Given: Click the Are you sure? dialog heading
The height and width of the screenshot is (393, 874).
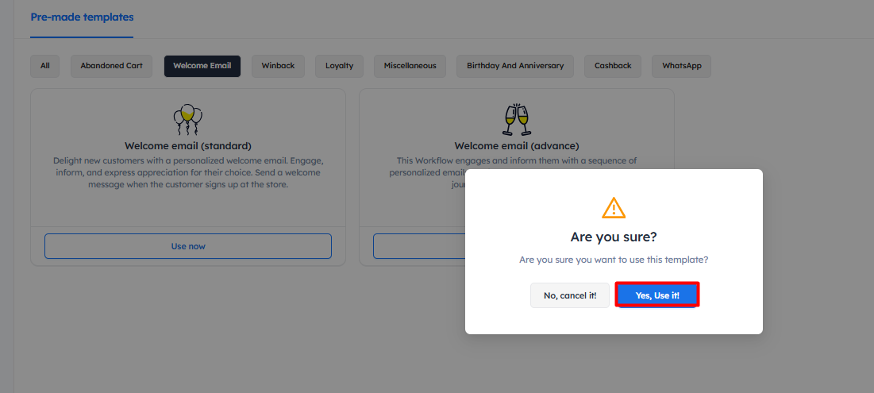Looking at the screenshot, I should click(614, 237).
